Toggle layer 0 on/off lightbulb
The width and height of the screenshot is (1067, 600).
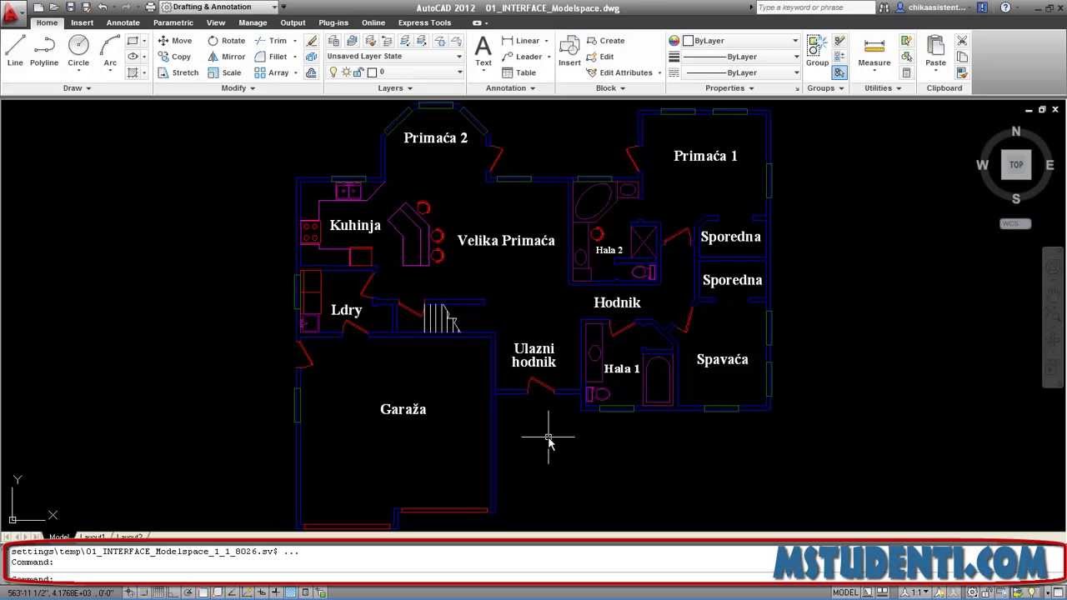click(x=333, y=72)
